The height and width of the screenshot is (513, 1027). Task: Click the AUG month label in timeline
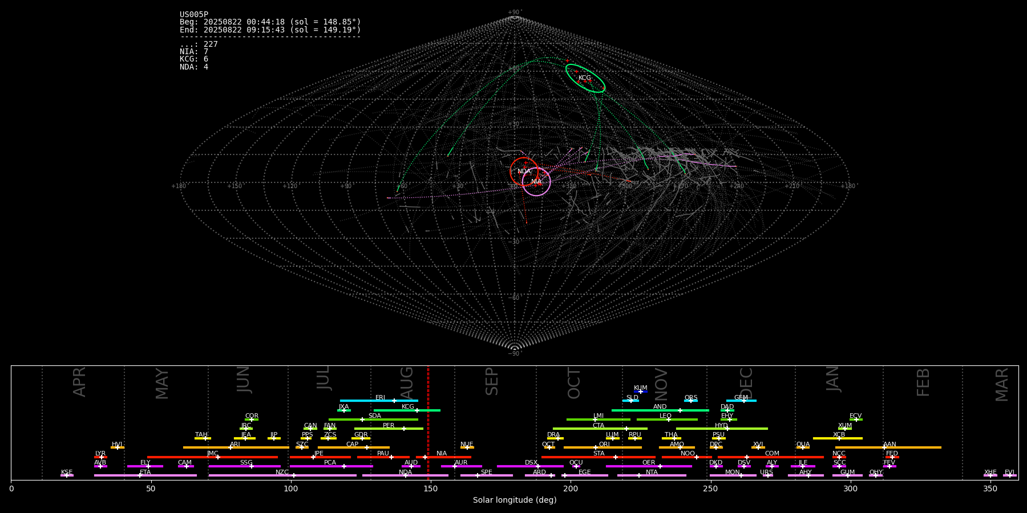pyautogui.click(x=407, y=382)
